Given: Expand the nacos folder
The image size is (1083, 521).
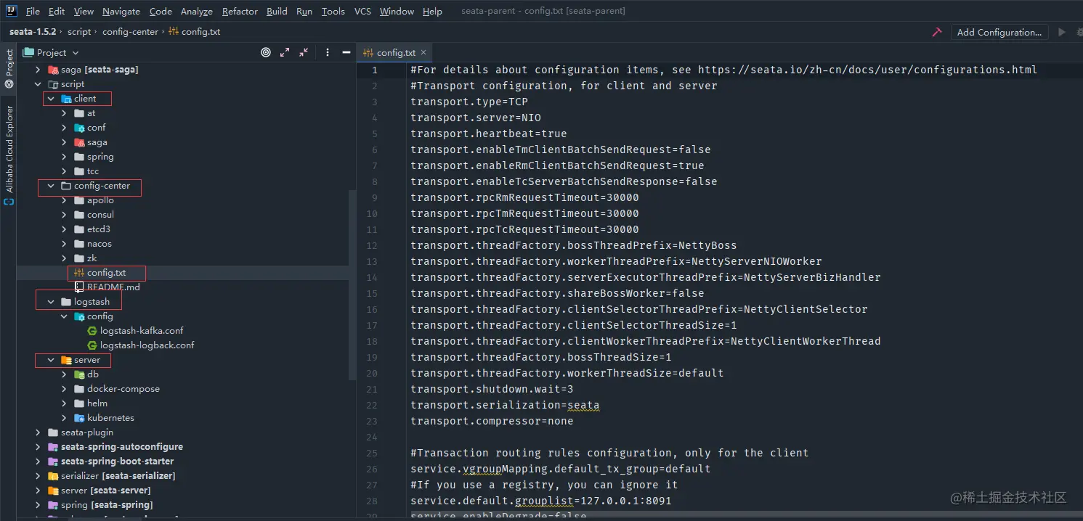Looking at the screenshot, I should click(x=65, y=243).
